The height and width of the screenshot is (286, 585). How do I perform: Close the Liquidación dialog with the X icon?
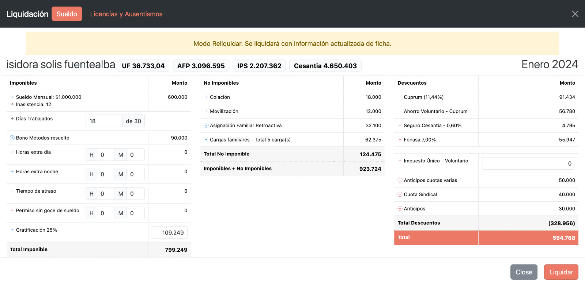pyautogui.click(x=575, y=14)
